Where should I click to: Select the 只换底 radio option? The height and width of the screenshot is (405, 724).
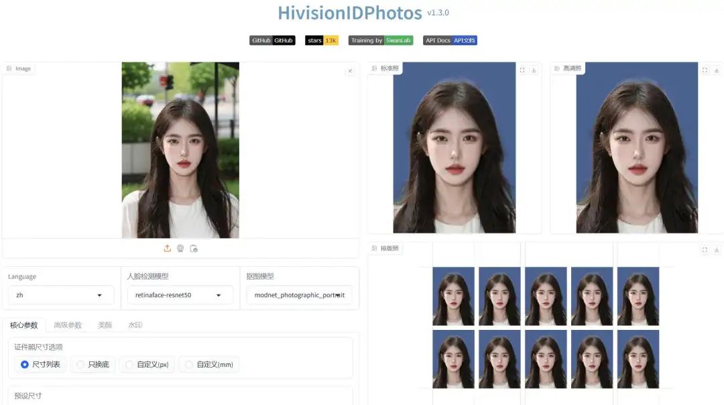point(93,364)
